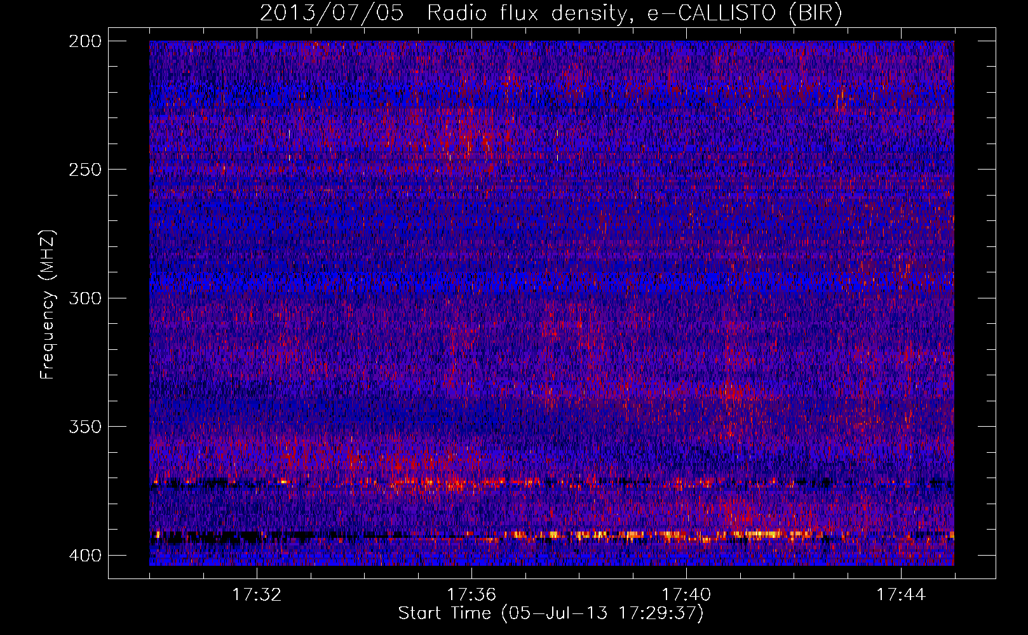Click the 350 frequency tick label
The height and width of the screenshot is (635, 1028).
(85, 426)
